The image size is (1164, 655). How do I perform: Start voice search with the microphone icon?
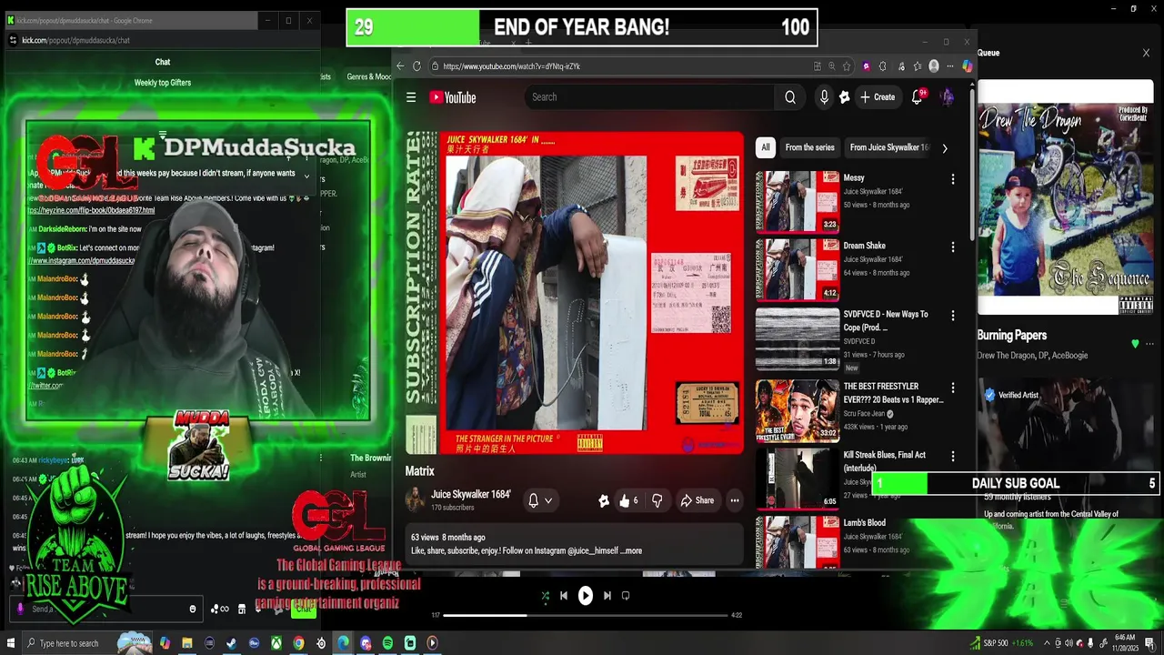824,97
